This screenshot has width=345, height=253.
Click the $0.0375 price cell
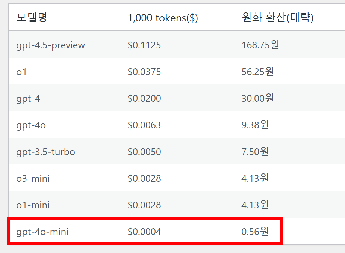tap(144, 72)
